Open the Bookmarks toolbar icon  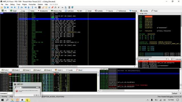coord(52,7)
